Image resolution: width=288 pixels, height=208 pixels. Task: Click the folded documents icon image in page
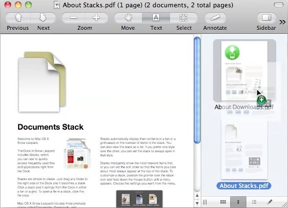42,82
